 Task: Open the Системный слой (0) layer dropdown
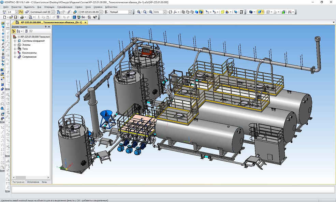(53, 12)
